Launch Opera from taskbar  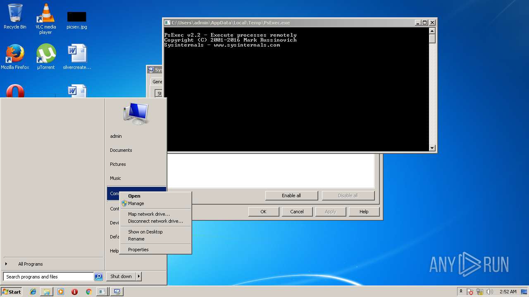[x=74, y=292]
